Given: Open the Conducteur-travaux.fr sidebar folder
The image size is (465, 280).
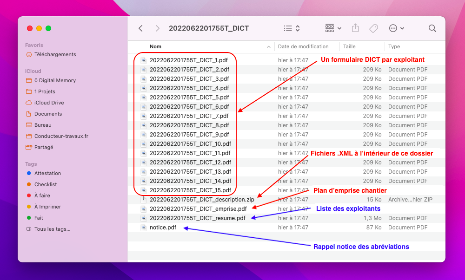Looking at the screenshot, I should pyautogui.click(x=57, y=136).
